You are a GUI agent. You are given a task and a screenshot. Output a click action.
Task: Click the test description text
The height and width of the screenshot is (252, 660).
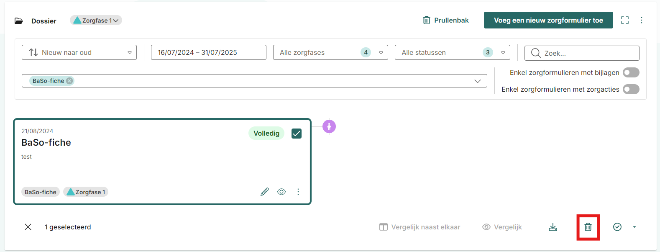(26, 157)
